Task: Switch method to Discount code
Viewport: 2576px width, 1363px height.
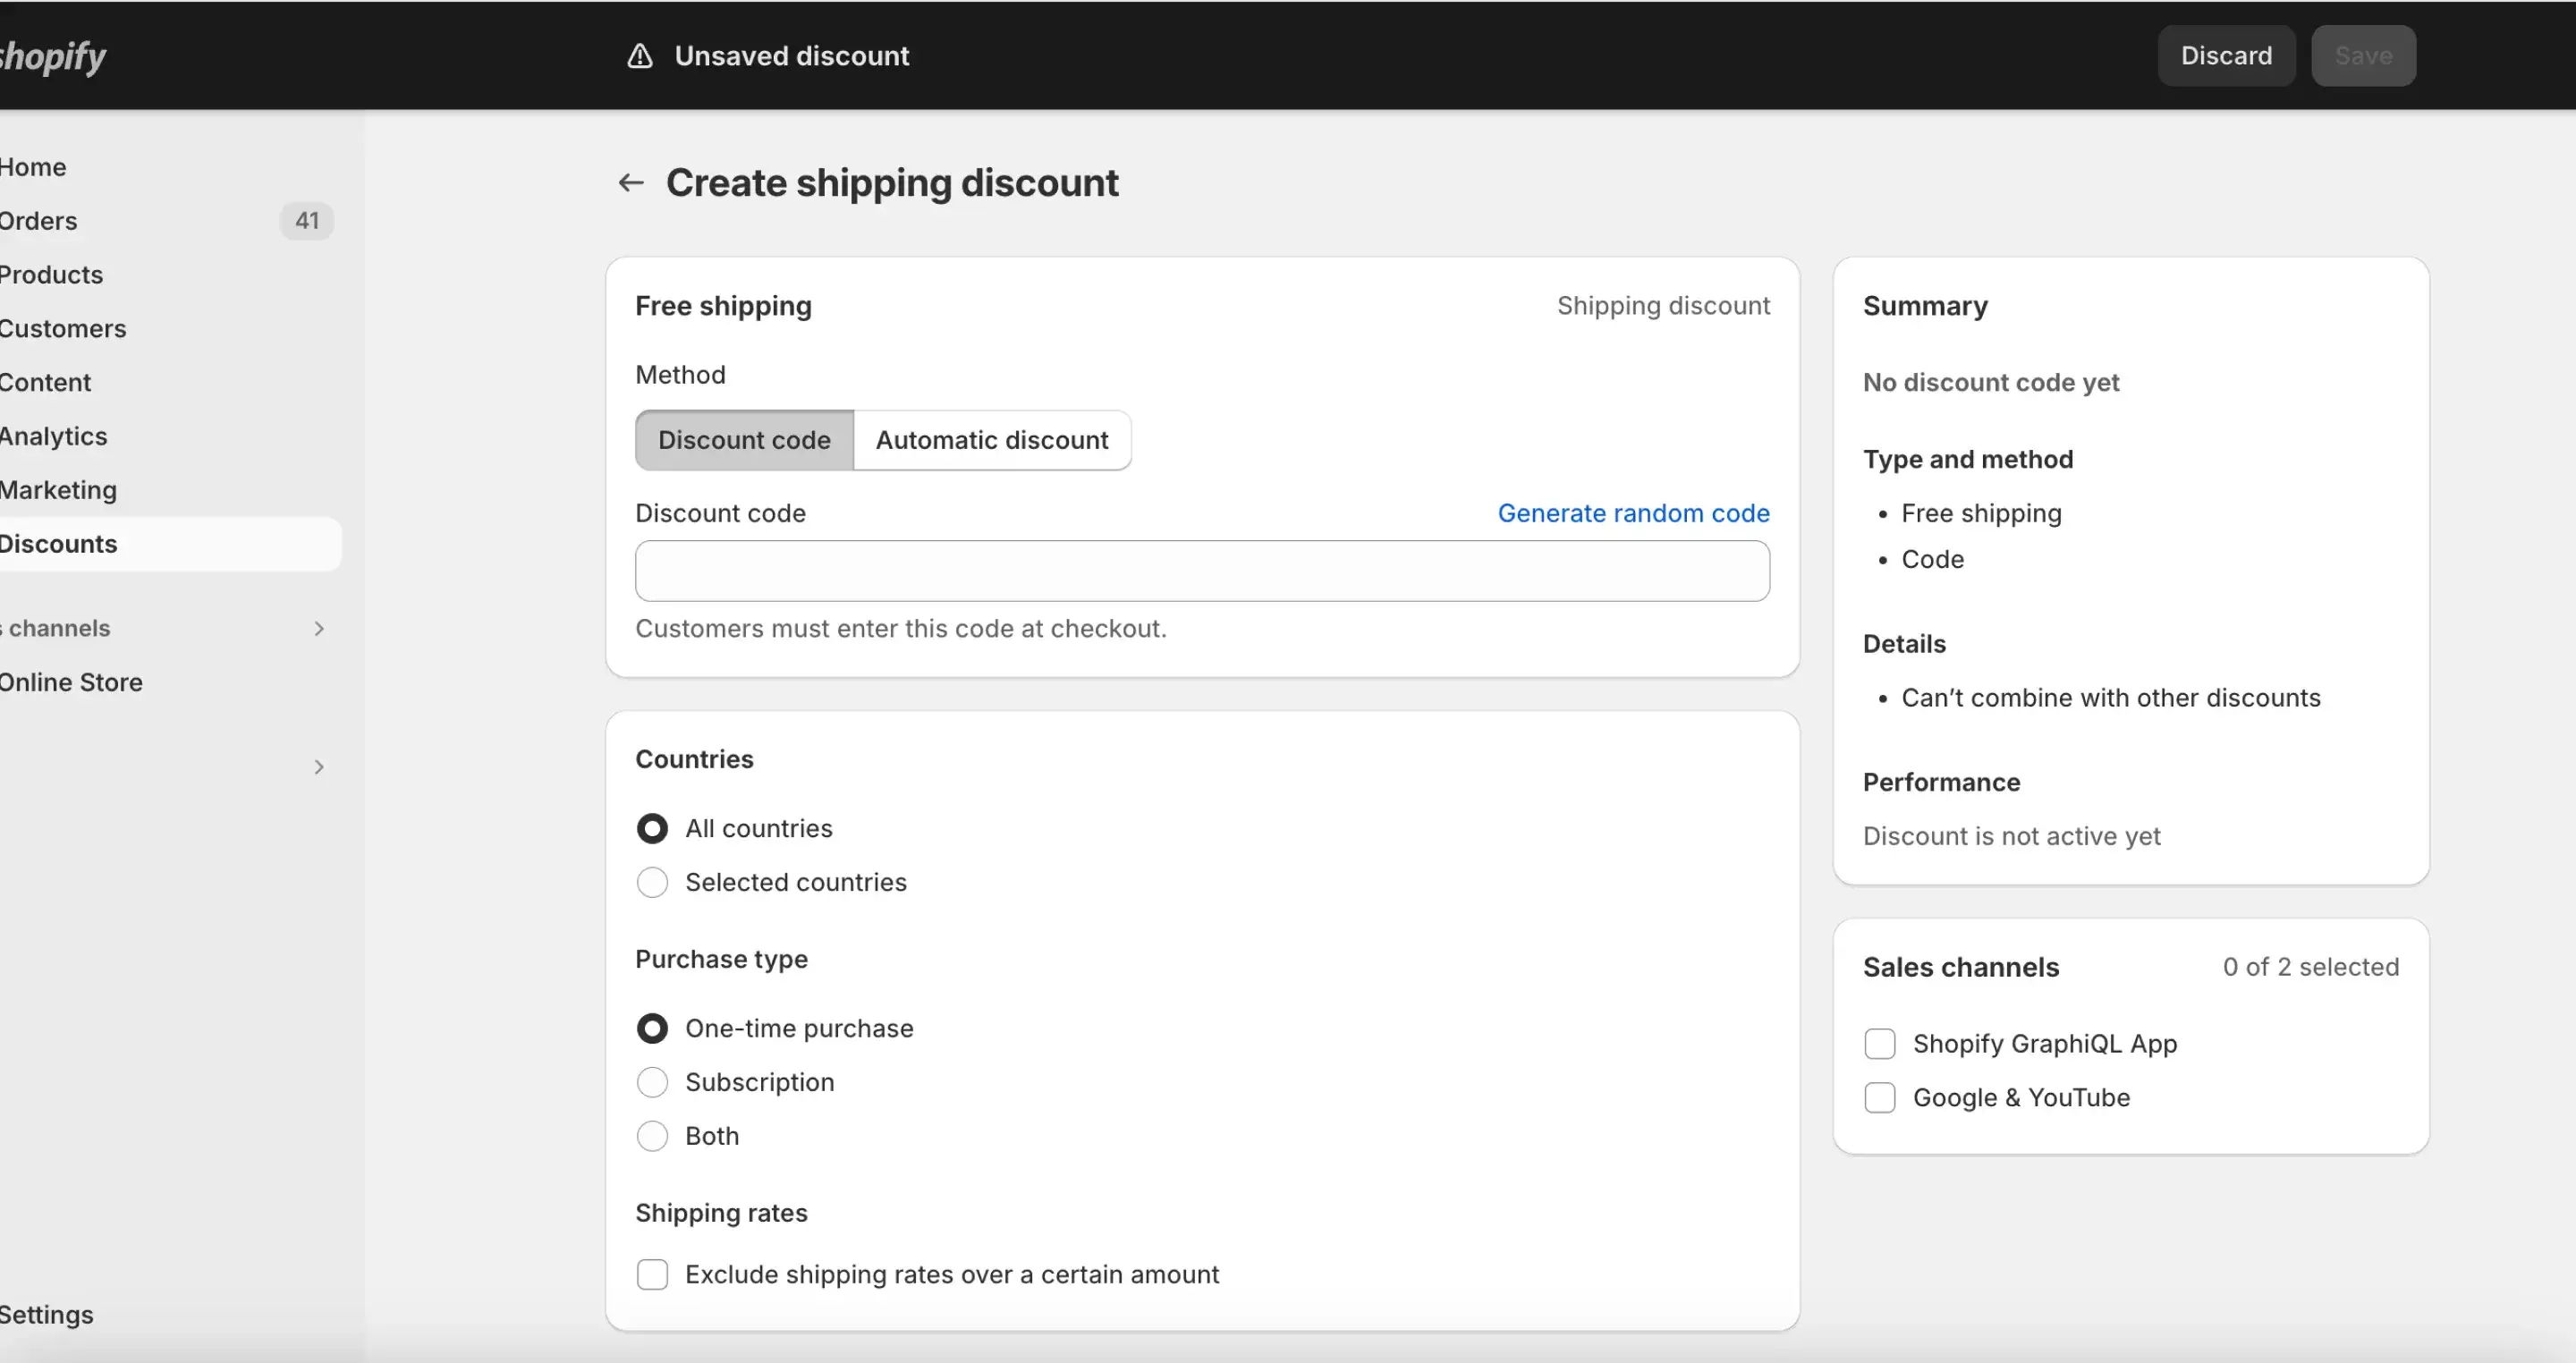Action: 744,440
